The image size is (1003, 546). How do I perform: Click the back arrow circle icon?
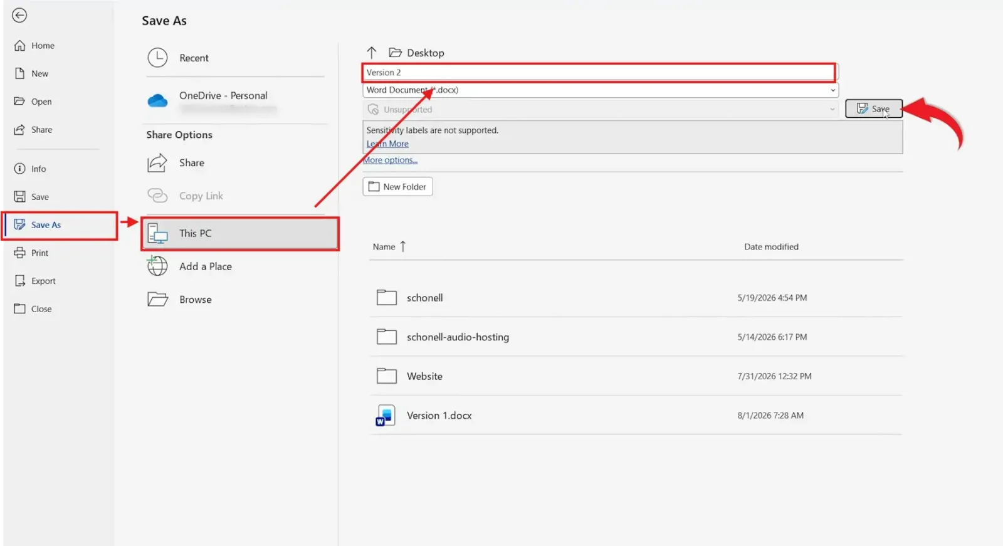click(19, 15)
